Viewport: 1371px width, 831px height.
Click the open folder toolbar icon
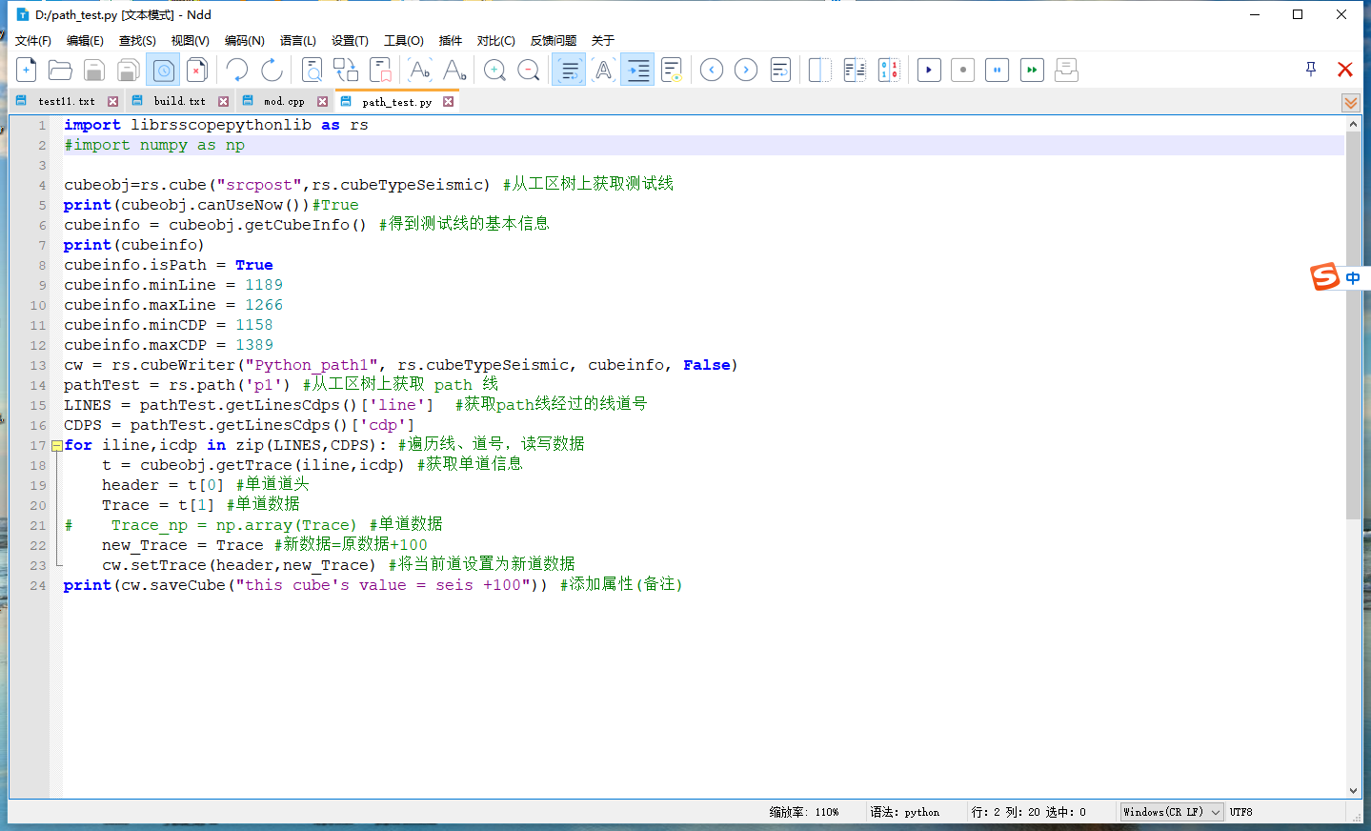point(60,70)
